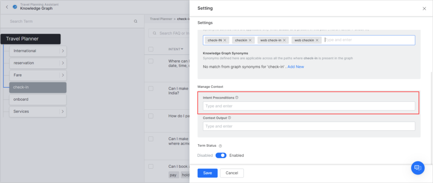Tick the select-all checkbox in the Intent header

(151, 49)
